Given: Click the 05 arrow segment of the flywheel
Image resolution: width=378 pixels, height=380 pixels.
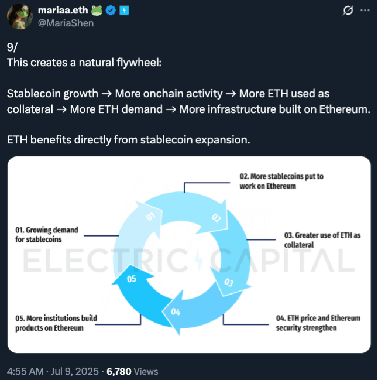Looking at the screenshot, I should (x=132, y=281).
